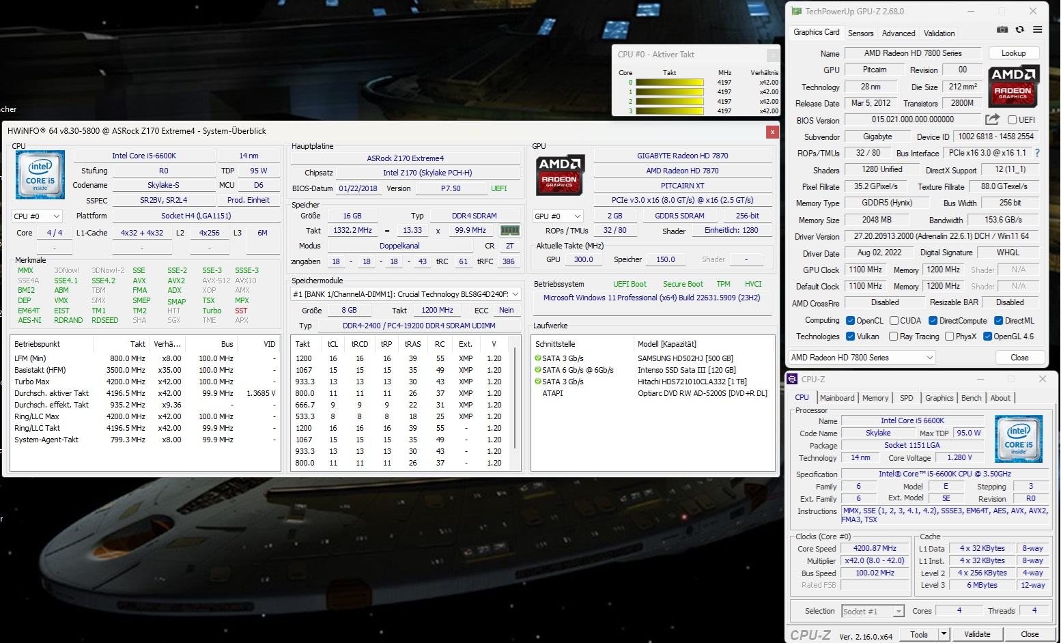Click the memory module icon beside 99.9 MHz

pos(509,231)
